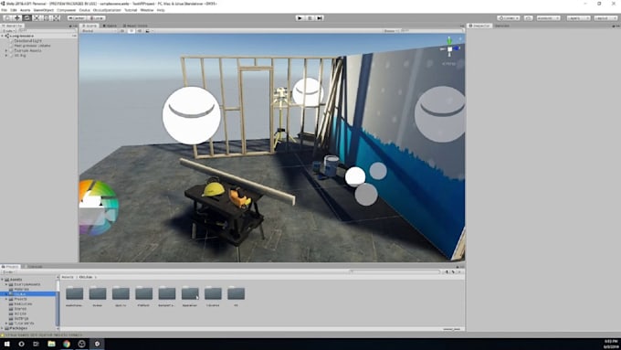Screen dimensions: 621x350
Task: Open the GameObject menu
Action: click(x=44, y=10)
